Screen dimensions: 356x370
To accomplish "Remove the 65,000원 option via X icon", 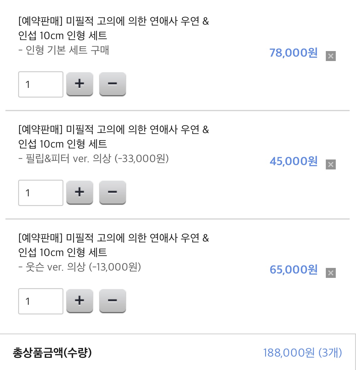I will 331,273.
